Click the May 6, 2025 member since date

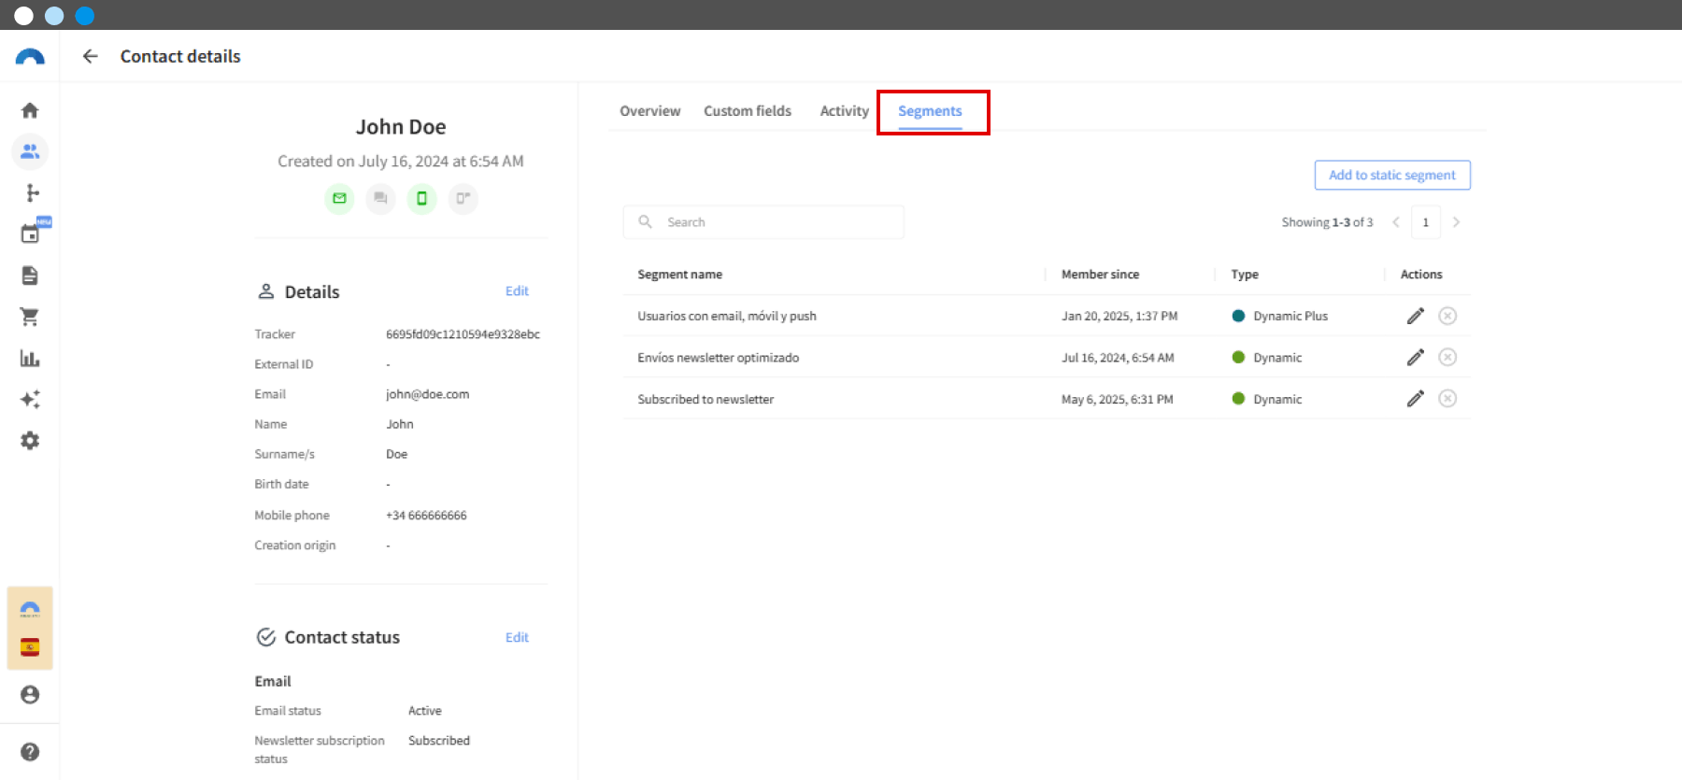[x=1117, y=399]
